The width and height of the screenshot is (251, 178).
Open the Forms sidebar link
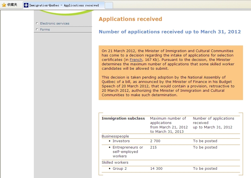45,29
